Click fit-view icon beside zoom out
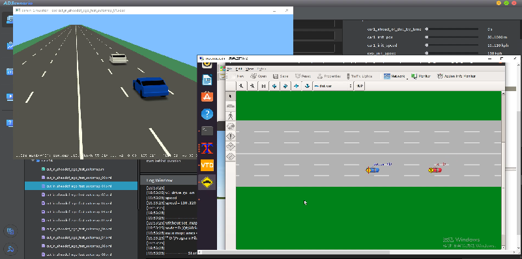Viewport: 522px width, 259px height. (263, 86)
